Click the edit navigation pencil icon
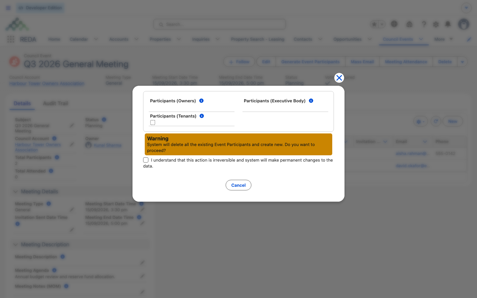Viewport: 477px width, 298px height. tap(469, 39)
